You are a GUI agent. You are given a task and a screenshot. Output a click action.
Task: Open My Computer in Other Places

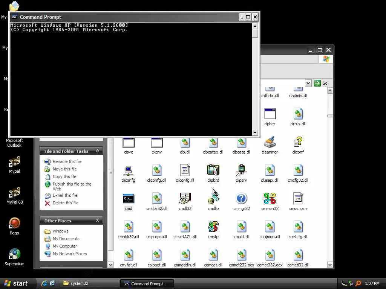[65, 246]
